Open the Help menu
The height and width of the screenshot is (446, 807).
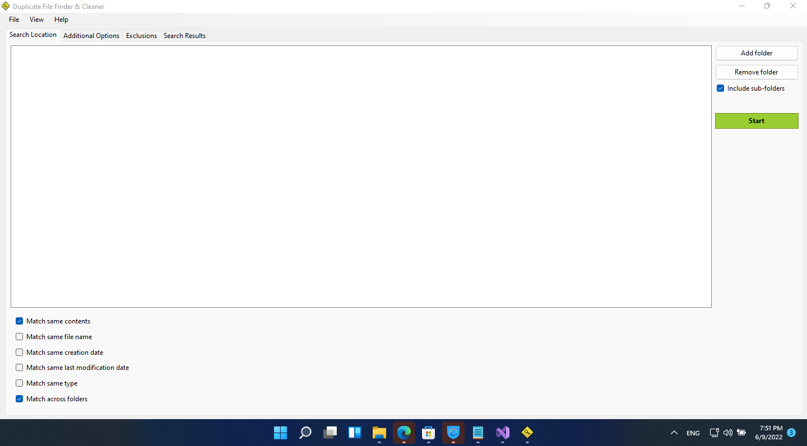click(x=62, y=20)
